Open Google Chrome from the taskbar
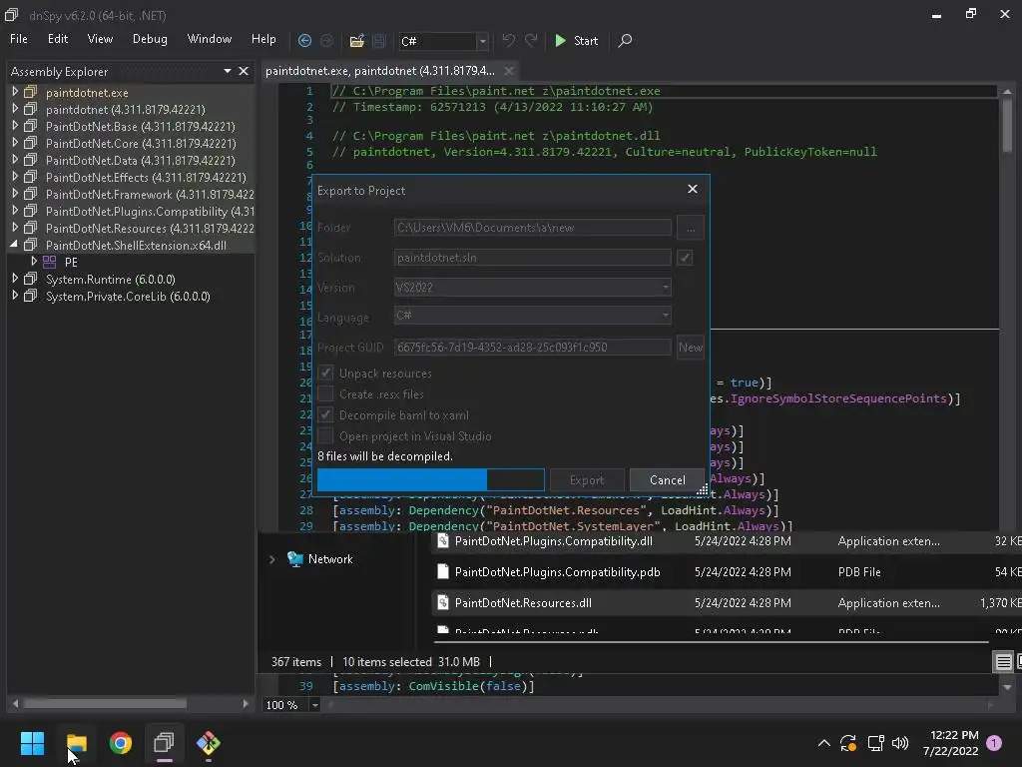 tap(121, 742)
